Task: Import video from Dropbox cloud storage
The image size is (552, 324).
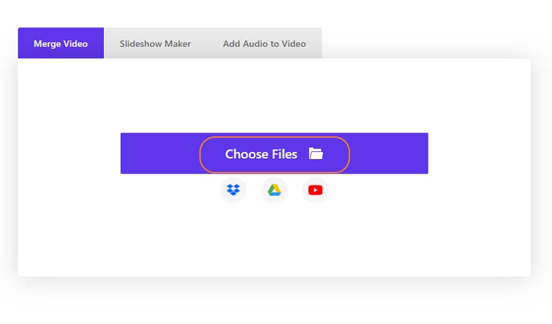Action: (233, 190)
